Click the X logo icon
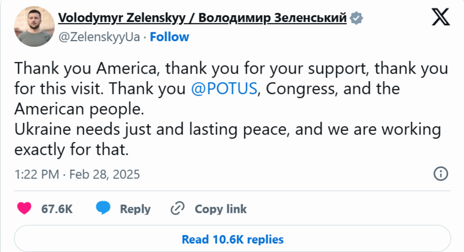 (441, 17)
